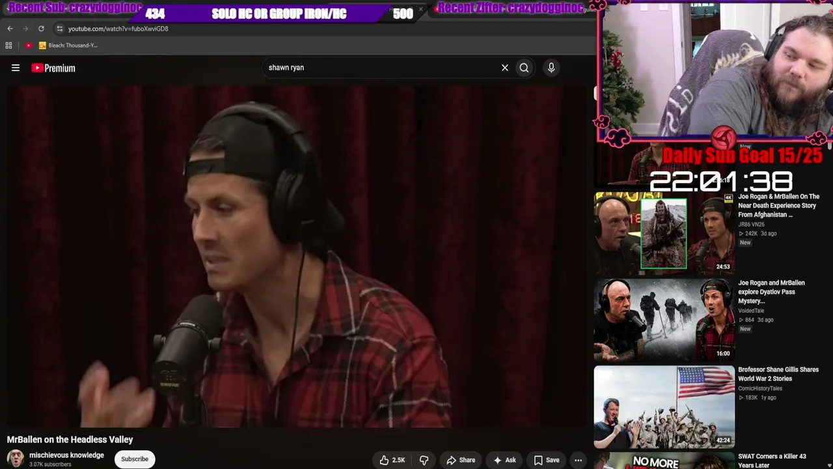833x469 pixels.
Task: Click the 864 3d ago video stats
Action: pyautogui.click(x=756, y=320)
